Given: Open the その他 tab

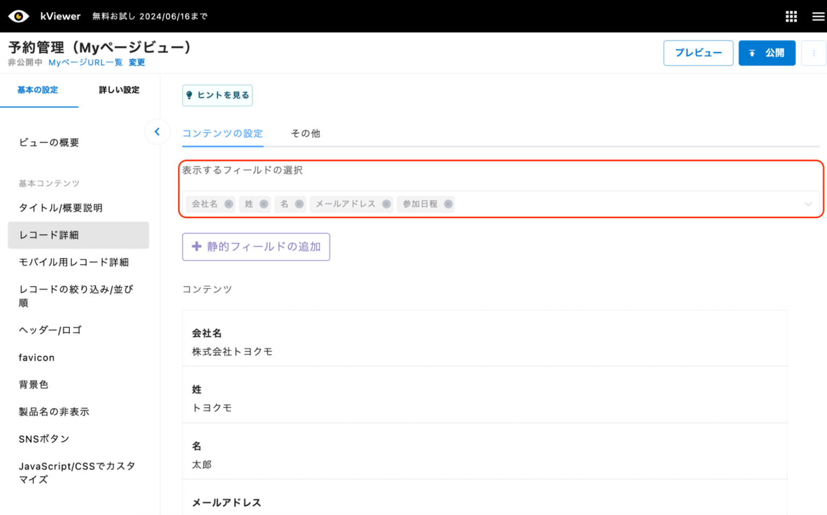Looking at the screenshot, I should coord(305,133).
